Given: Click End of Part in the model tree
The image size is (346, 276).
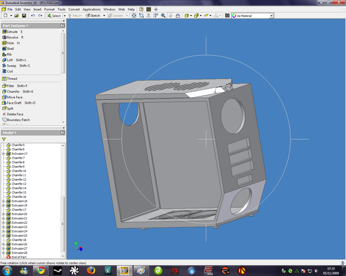Looking at the screenshot, I should coord(19,257).
